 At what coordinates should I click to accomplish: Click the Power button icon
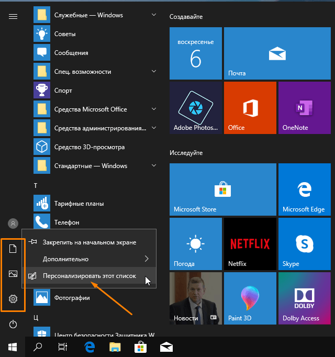(13, 324)
